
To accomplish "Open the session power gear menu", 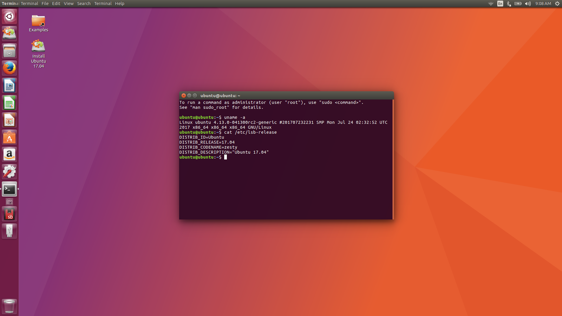I will [x=557, y=4].
